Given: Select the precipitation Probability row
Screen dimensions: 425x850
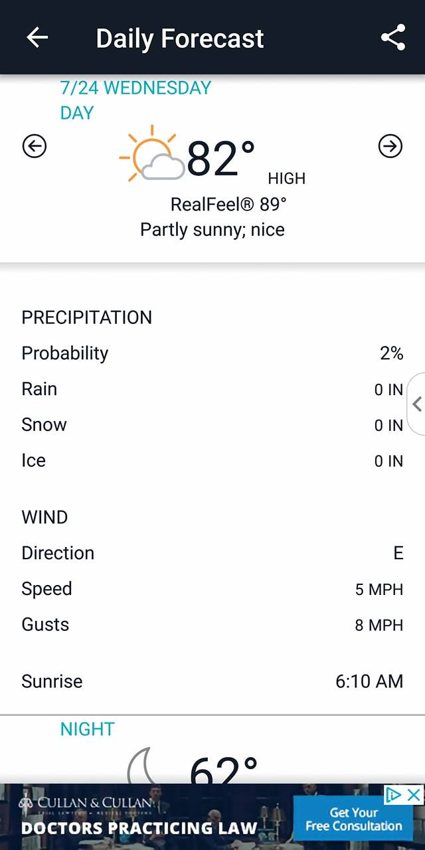Looking at the screenshot, I should (212, 353).
